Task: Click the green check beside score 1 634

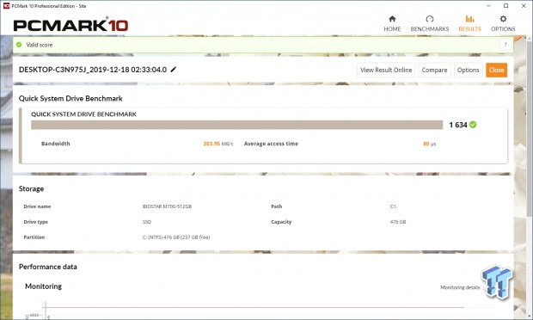Action: 473,125
